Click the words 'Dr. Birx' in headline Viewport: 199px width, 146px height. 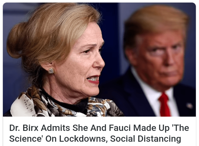tap(24, 128)
